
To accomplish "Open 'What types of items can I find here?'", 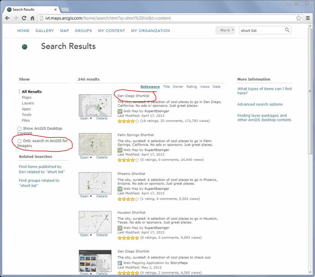I will click(x=265, y=91).
